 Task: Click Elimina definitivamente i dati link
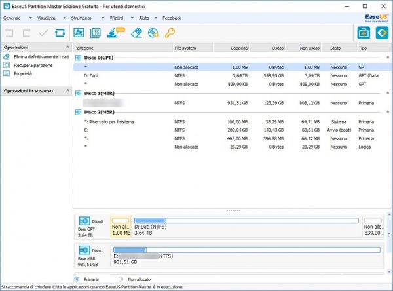pos(41,57)
